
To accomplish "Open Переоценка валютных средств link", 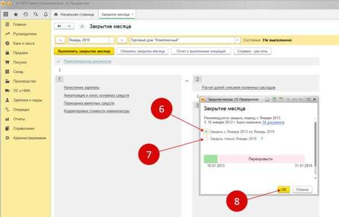I will tap(89, 103).
